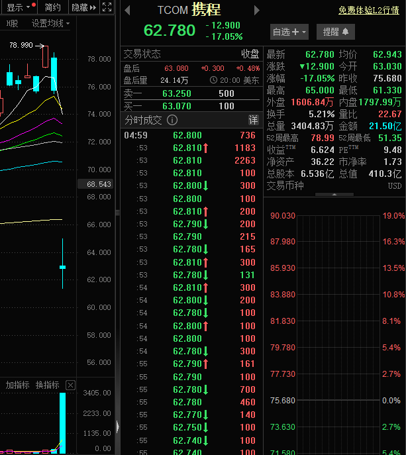Expand the 设置均线 dropdown
406x455 pixels.
click(50, 23)
